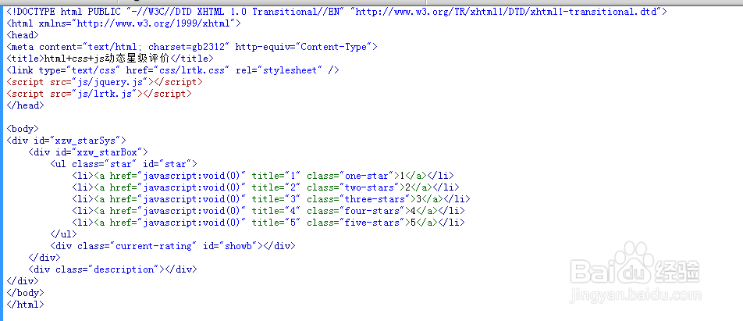Viewport: 743px width, 321px height.
Task: Click the xzw_starSys div line
Action: 66,141
